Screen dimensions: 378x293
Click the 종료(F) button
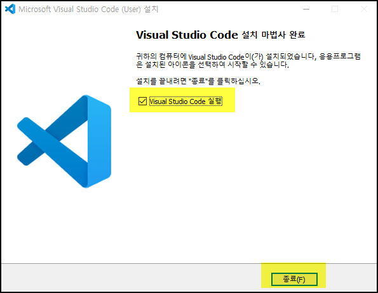[294, 279]
